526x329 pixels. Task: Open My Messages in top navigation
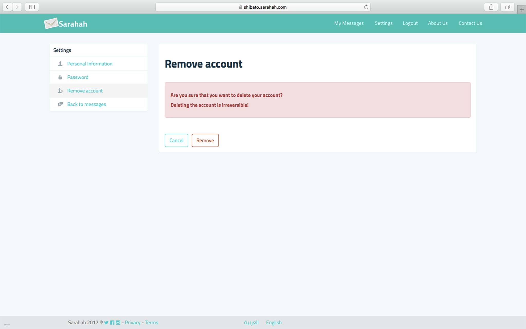point(349,23)
